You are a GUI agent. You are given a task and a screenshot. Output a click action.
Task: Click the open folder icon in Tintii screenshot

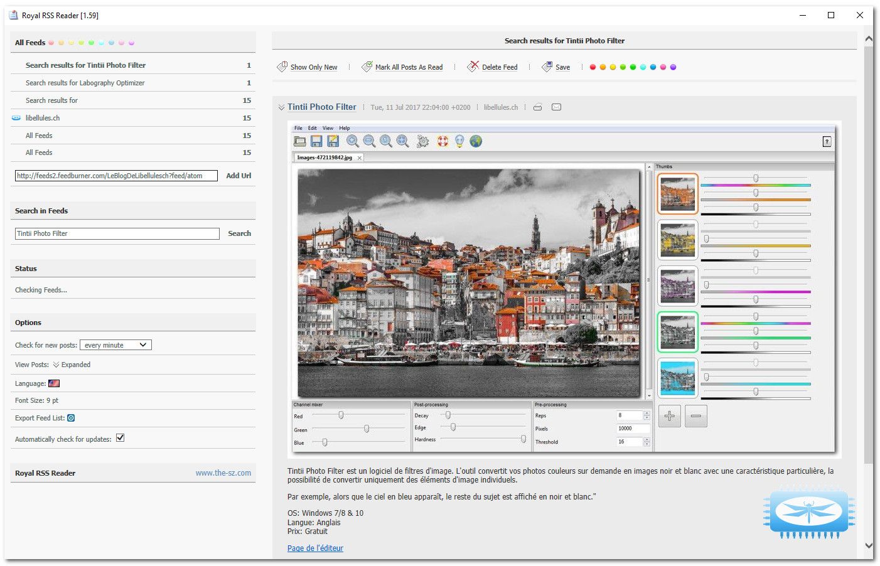tap(300, 142)
